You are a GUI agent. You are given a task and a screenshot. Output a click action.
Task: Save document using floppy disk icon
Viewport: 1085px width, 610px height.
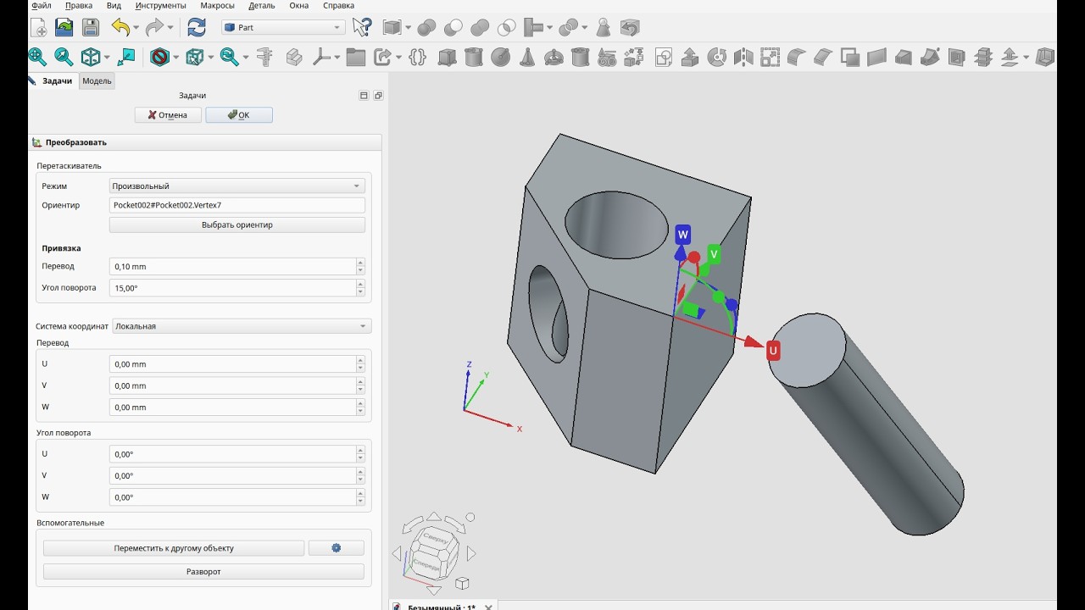click(91, 27)
